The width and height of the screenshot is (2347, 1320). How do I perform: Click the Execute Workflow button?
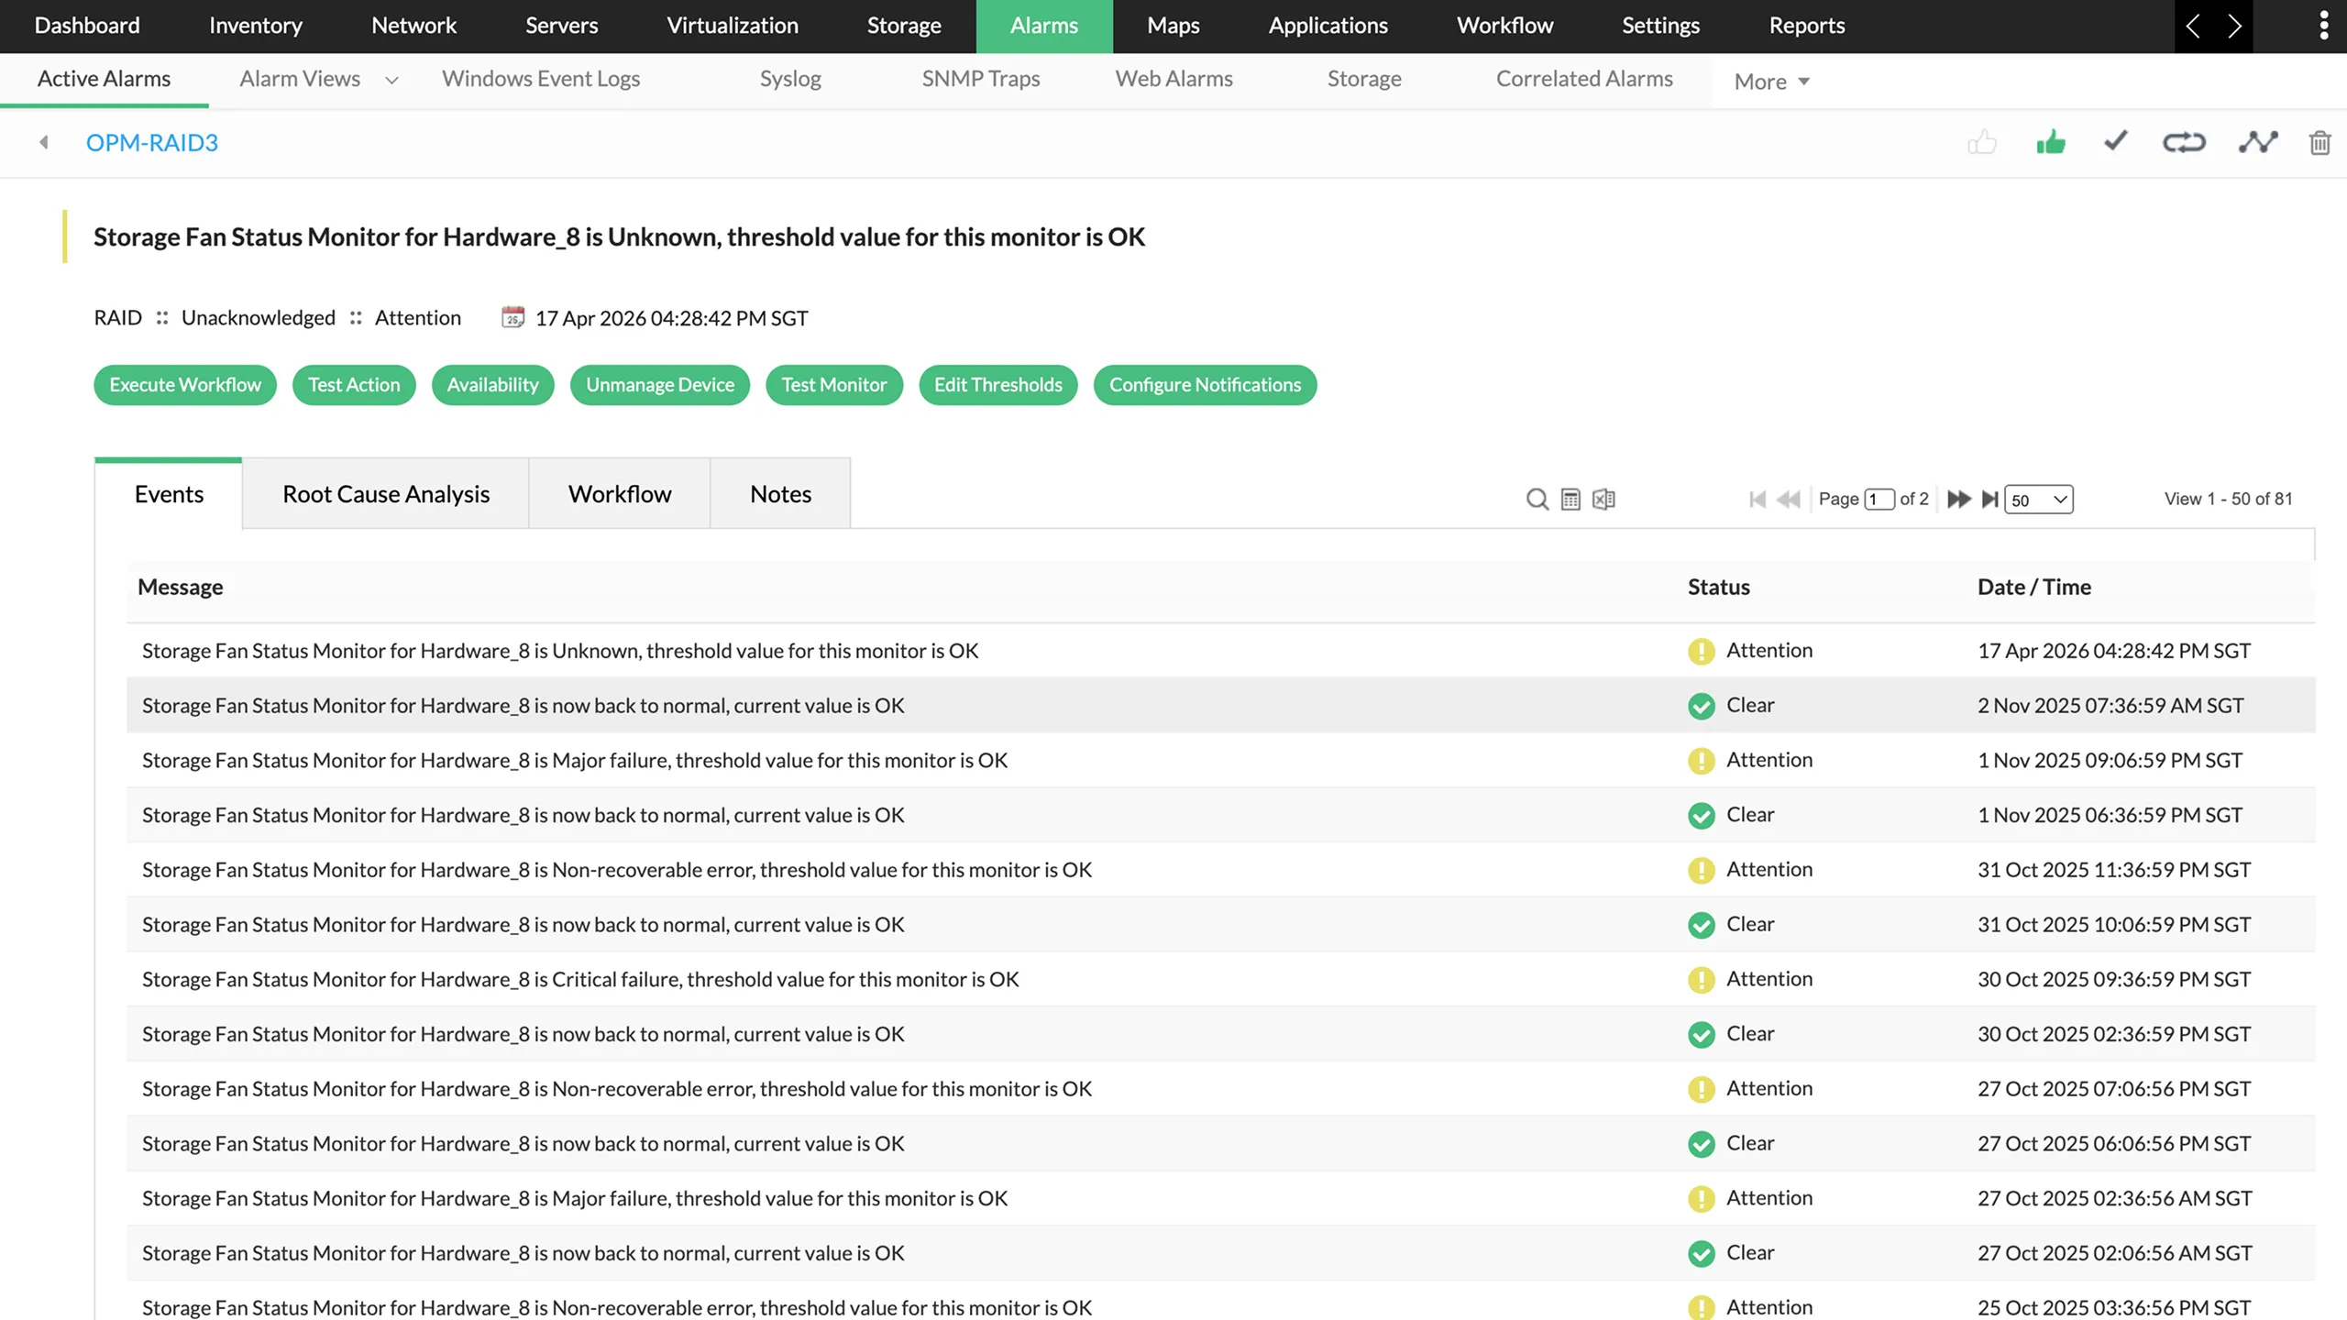point(184,385)
